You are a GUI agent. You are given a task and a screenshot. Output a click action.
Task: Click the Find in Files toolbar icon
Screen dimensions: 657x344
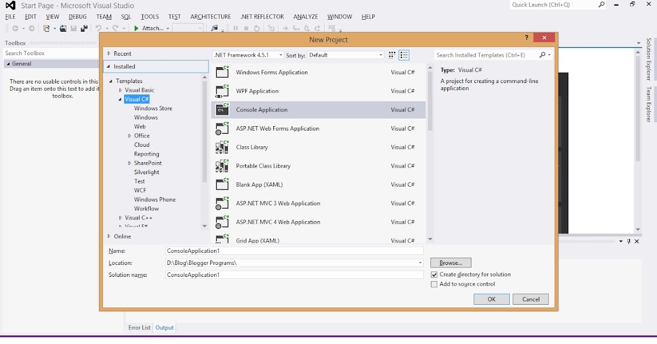(x=214, y=28)
